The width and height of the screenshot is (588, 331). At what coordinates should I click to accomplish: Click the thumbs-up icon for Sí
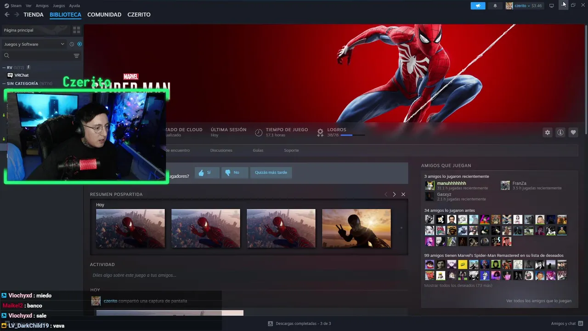pyautogui.click(x=201, y=172)
